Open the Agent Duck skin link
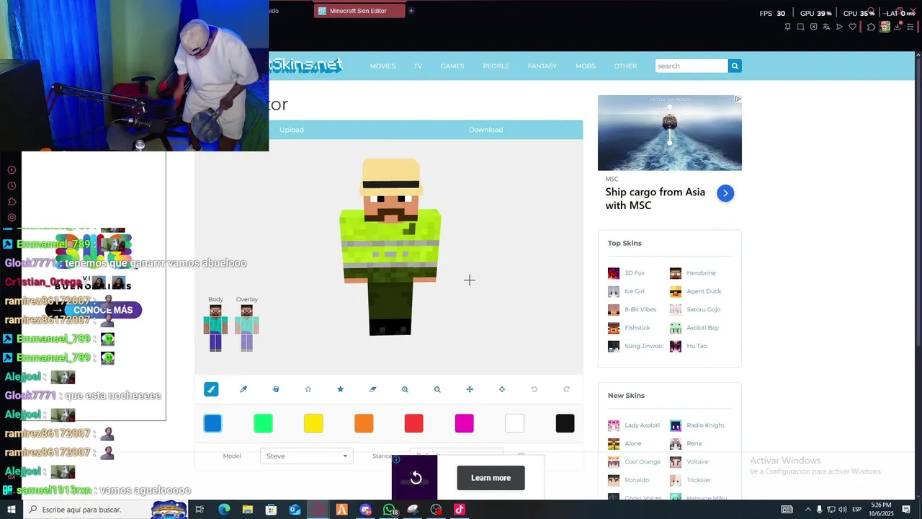 coord(704,291)
